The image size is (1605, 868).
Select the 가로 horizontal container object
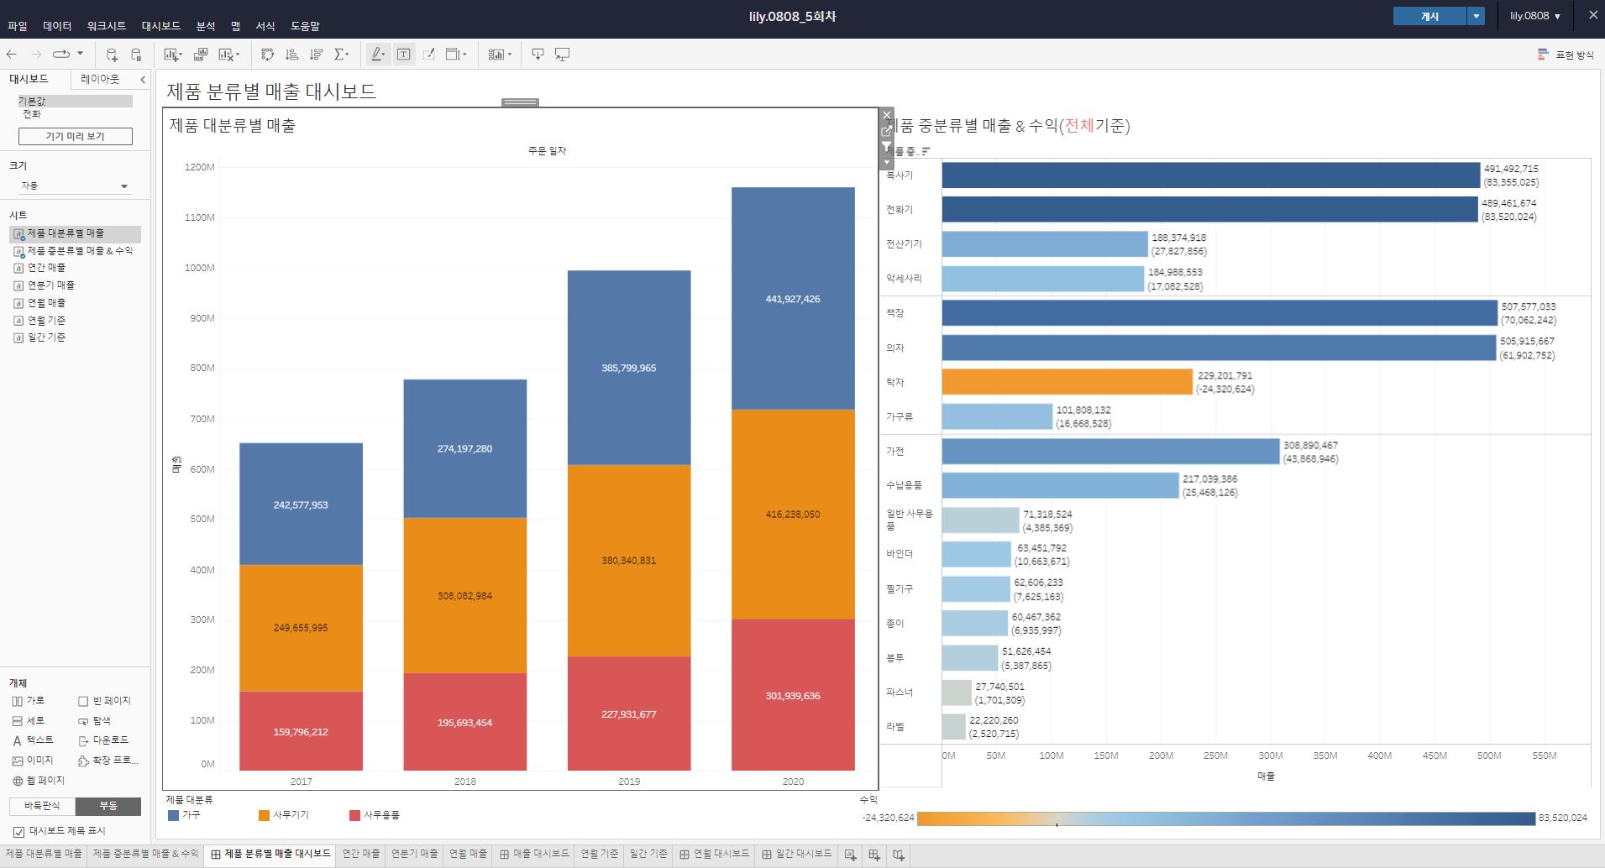[29, 701]
